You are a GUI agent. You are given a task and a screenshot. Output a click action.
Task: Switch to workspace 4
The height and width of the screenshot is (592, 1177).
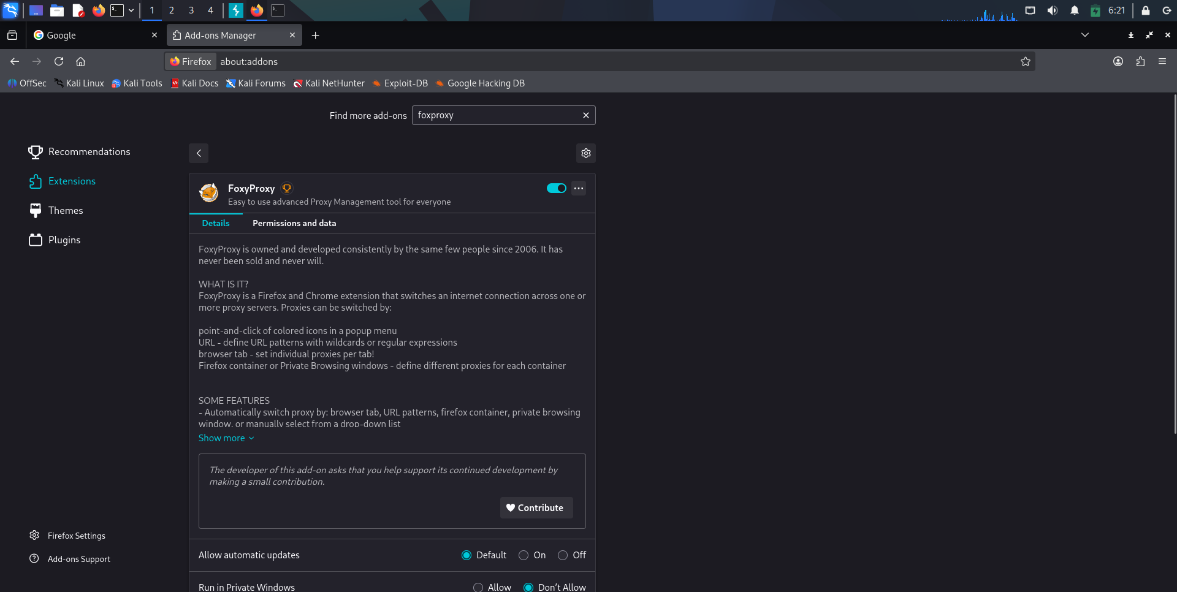(210, 10)
